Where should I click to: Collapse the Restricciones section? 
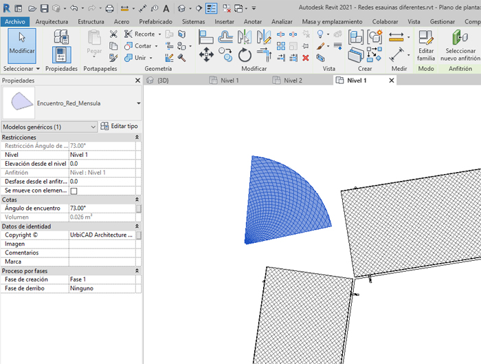point(137,138)
